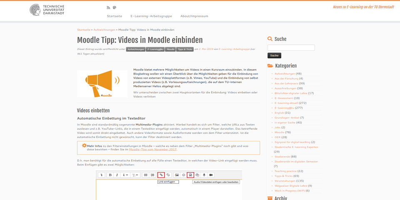Viewport: 400px width, 200px height.
Task: Click the Startseite breadcrumb link
Action: click(x=84, y=30)
